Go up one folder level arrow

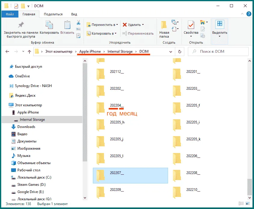[x=29, y=51]
